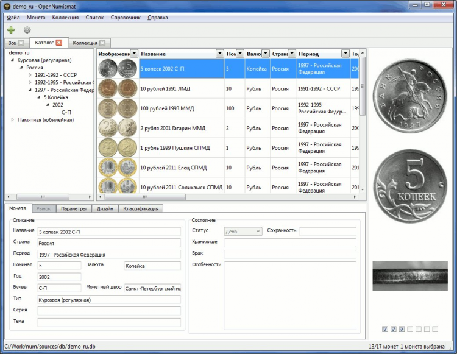457x354 pixels.
Task: Open the Период column filter dropdown
Action: [x=345, y=54]
